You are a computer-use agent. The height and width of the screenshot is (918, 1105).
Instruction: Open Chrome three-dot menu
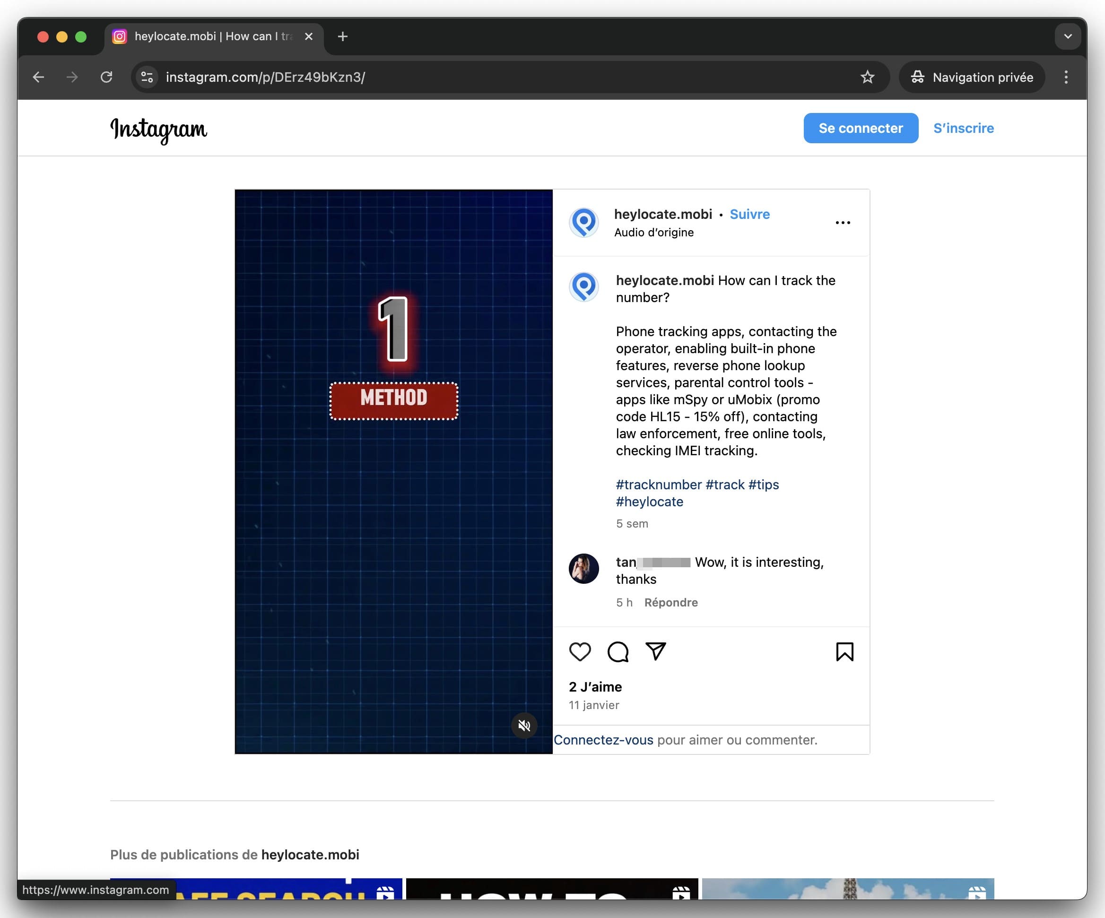click(x=1066, y=78)
